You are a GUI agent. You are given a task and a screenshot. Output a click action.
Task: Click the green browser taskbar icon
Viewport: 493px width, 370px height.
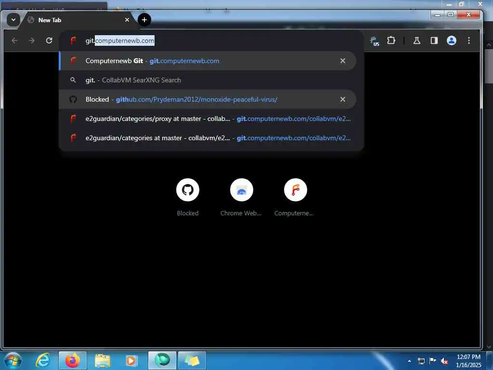pos(162,360)
